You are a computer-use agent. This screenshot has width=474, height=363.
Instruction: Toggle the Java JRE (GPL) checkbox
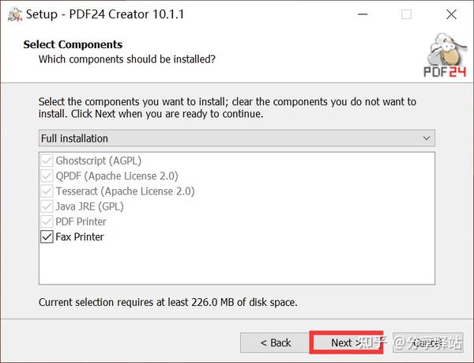click(x=46, y=206)
